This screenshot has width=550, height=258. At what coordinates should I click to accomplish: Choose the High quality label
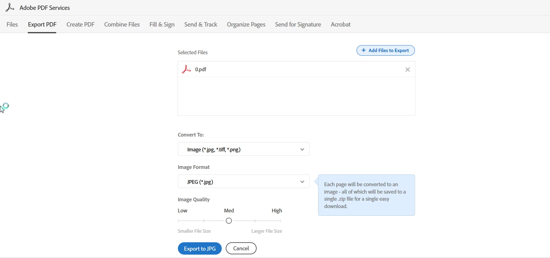(277, 211)
